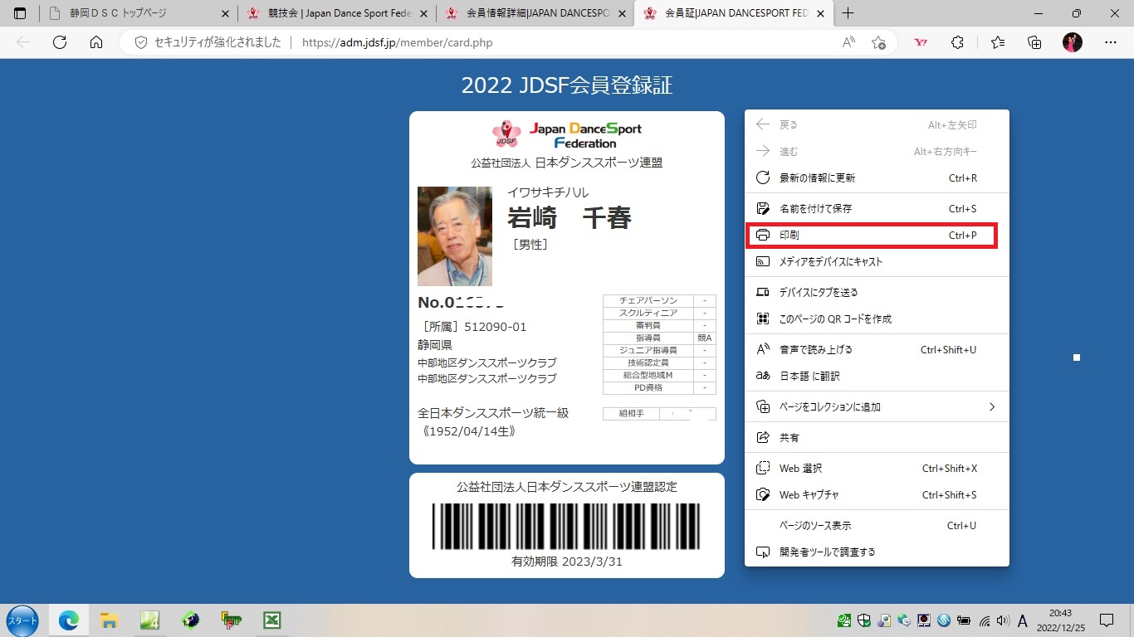Screen dimensions: 1134x637
Task: Click the Japan DanceSport Federation logo
Action: point(566,134)
